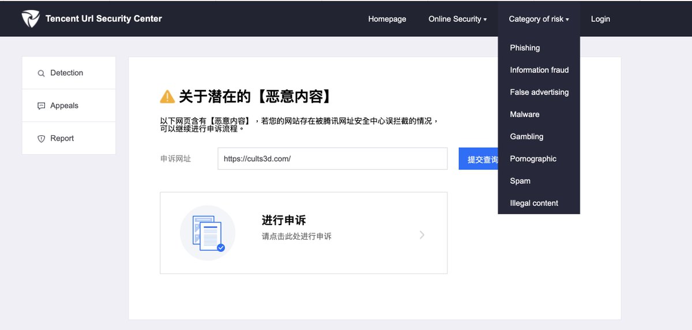Click the Tencent shield logo icon

coord(31,19)
